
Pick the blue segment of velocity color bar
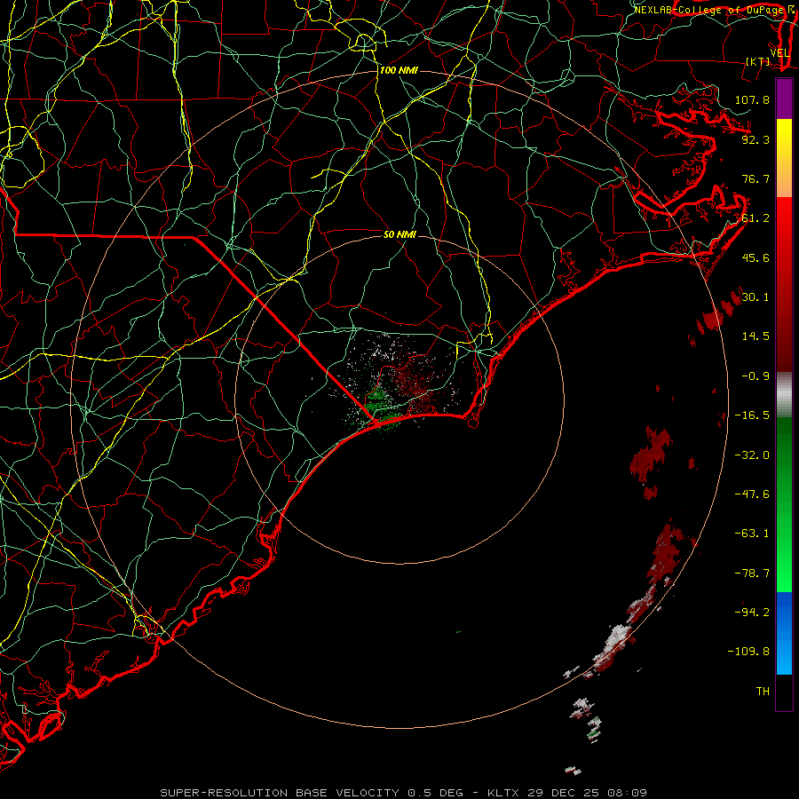(x=784, y=633)
